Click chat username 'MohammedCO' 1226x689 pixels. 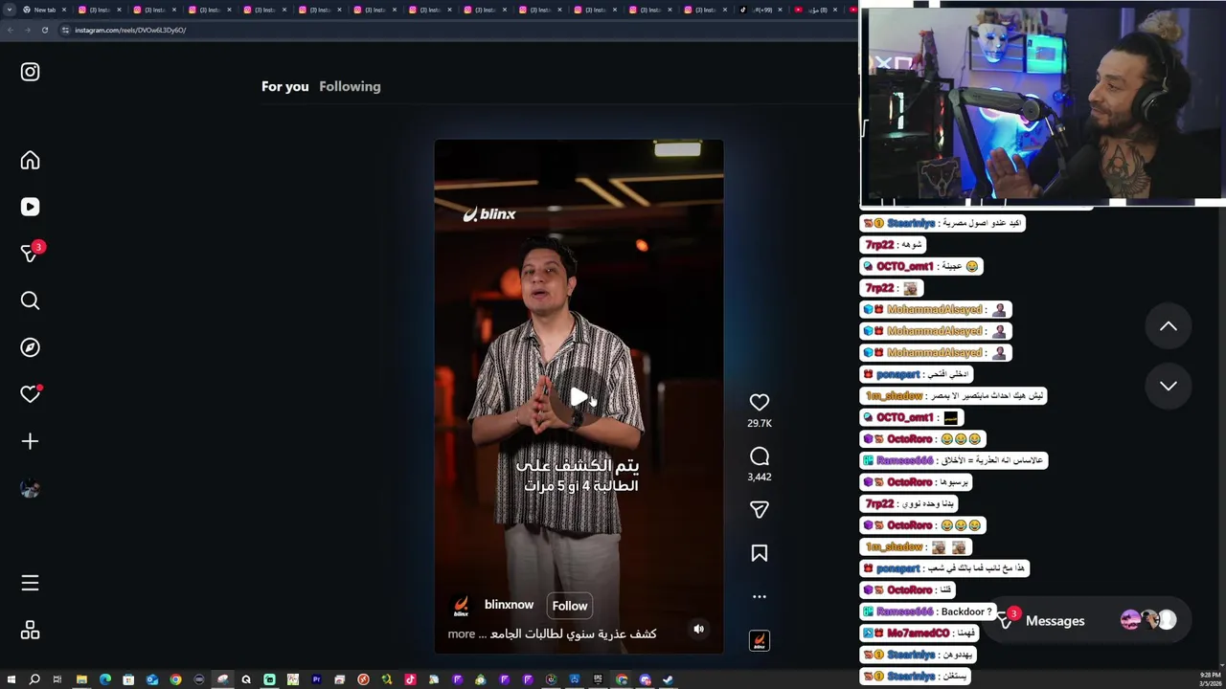(918, 633)
